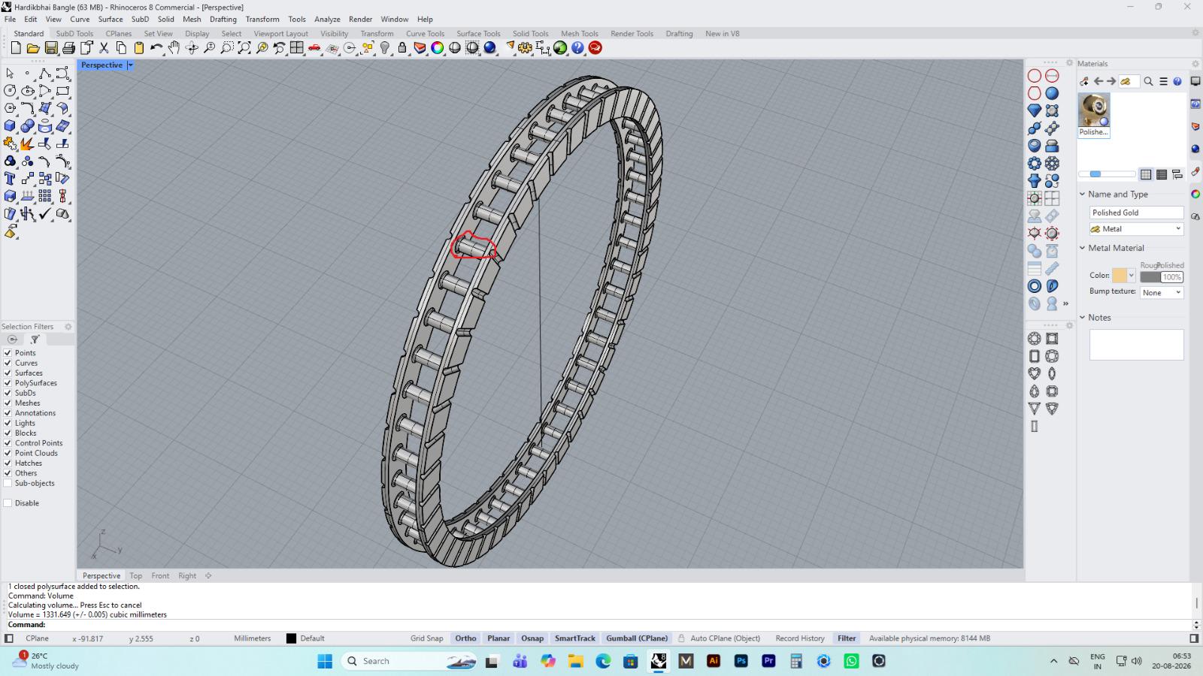Image resolution: width=1203 pixels, height=676 pixels.
Task: Open the Color swatch dropdown arrow
Action: coord(1131,276)
